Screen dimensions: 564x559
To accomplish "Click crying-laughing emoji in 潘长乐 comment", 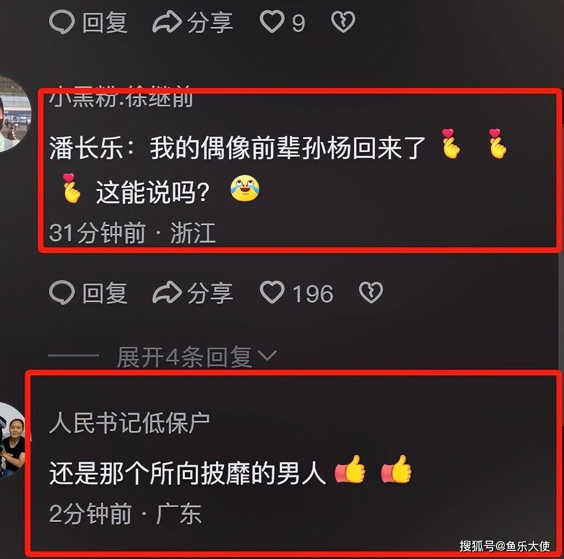I will pyautogui.click(x=245, y=189).
